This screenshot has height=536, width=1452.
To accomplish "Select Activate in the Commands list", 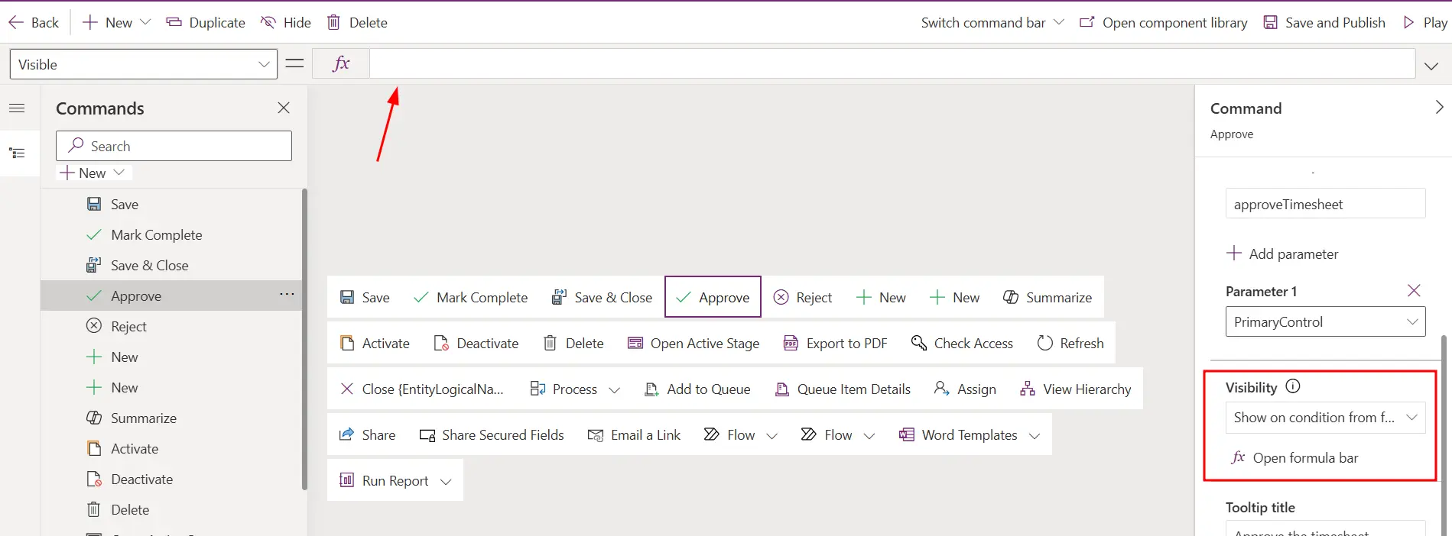I will [x=173, y=448].
